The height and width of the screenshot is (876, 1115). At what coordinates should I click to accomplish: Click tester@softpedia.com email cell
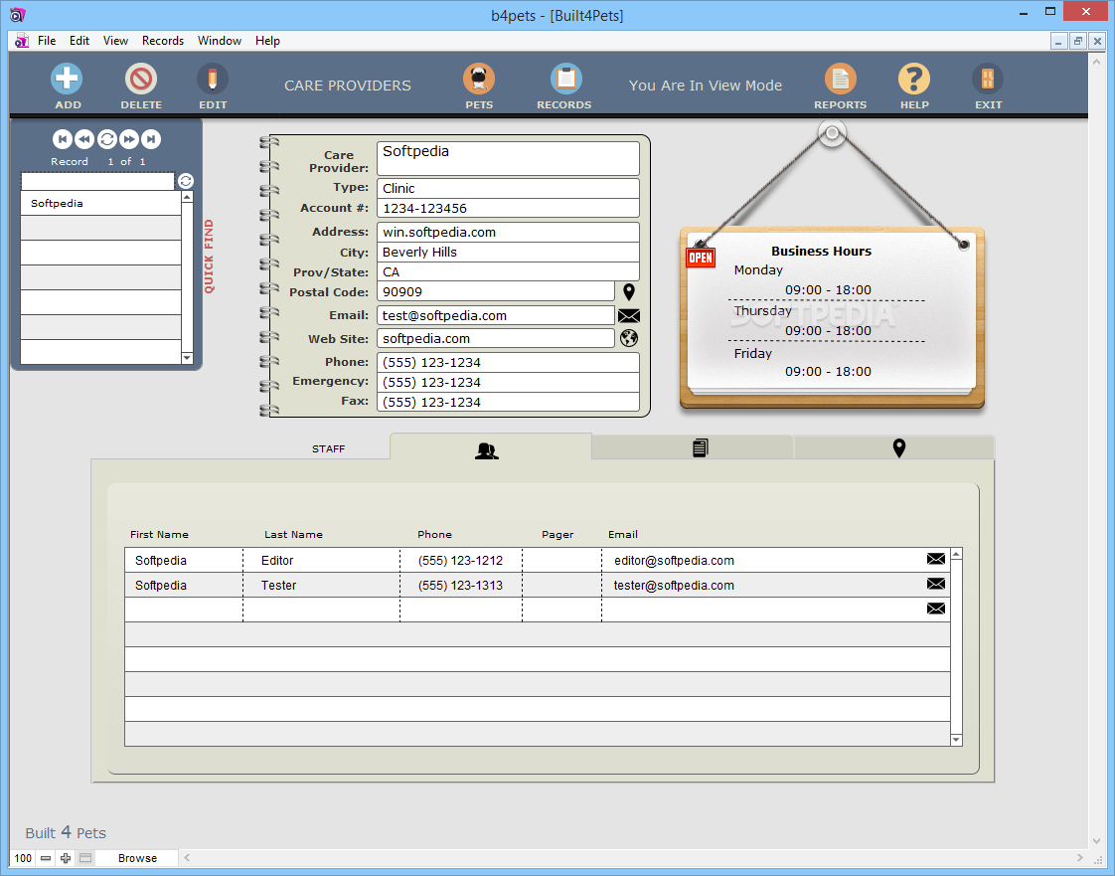[764, 585]
